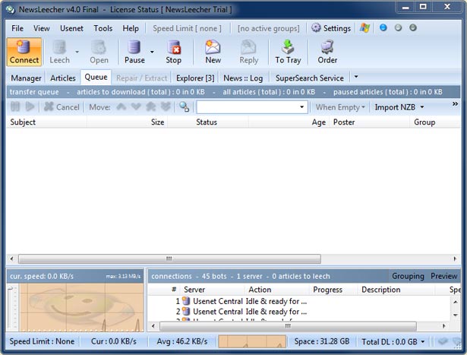
Task: Open the Usenet menu
Action: pos(71,28)
